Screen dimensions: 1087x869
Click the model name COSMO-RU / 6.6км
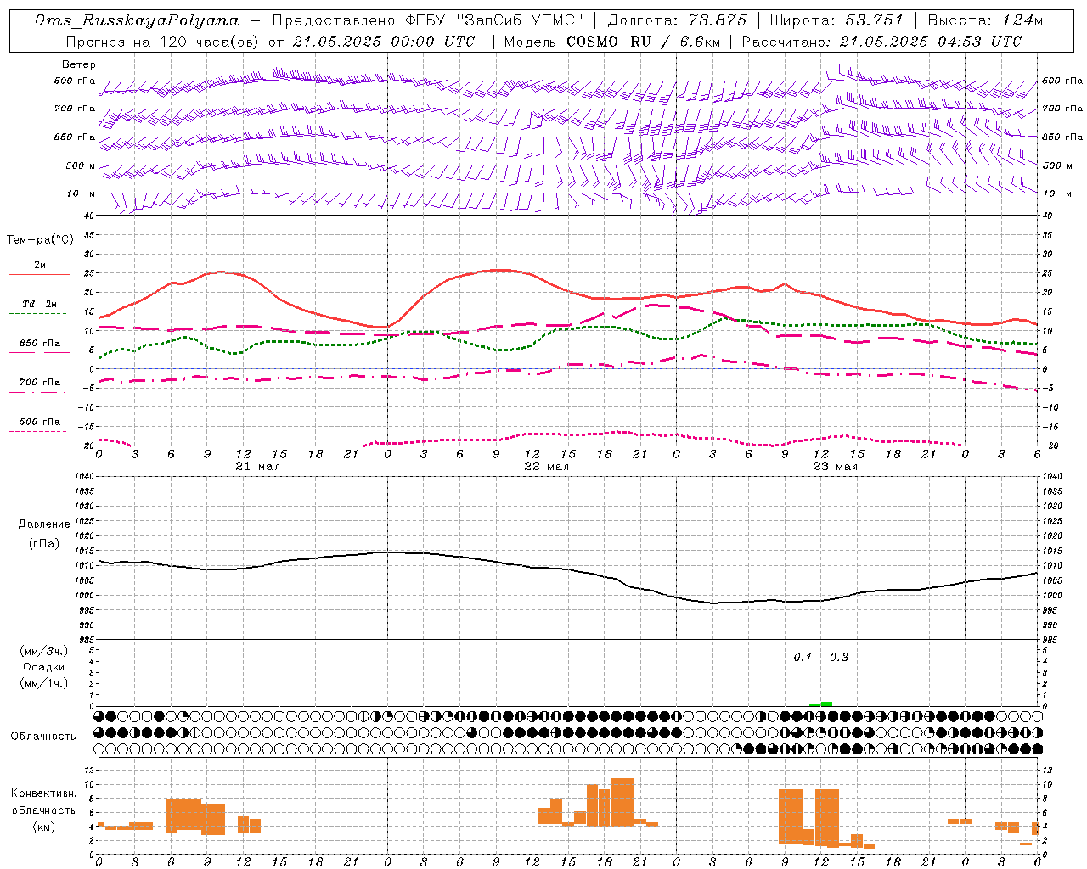pyautogui.click(x=641, y=42)
